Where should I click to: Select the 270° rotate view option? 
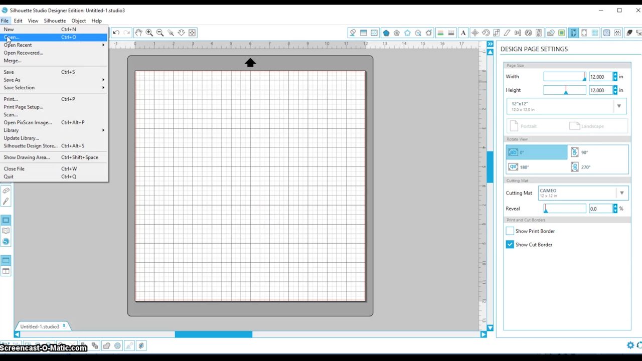pos(598,167)
